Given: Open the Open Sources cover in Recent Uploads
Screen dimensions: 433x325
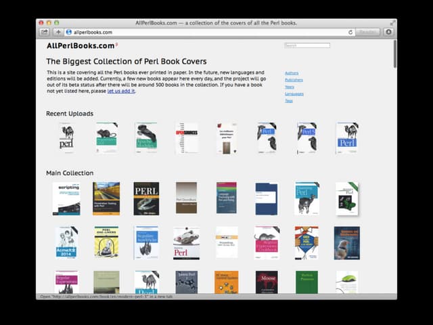Looking at the screenshot, I should [x=187, y=137].
